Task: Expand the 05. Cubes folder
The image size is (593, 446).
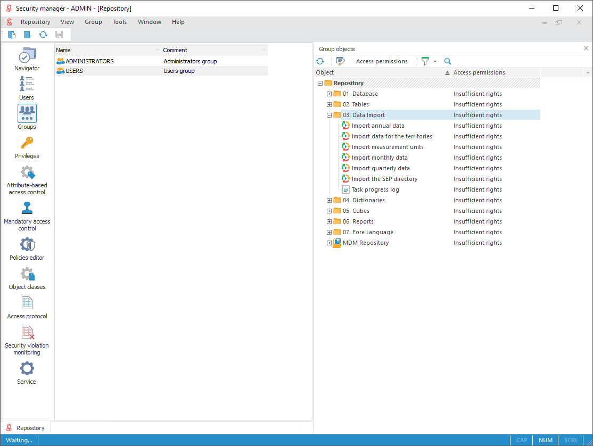Action: 330,211
